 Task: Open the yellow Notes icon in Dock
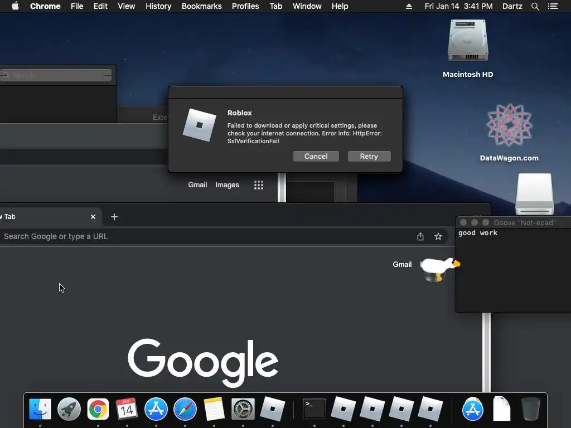pos(214,409)
